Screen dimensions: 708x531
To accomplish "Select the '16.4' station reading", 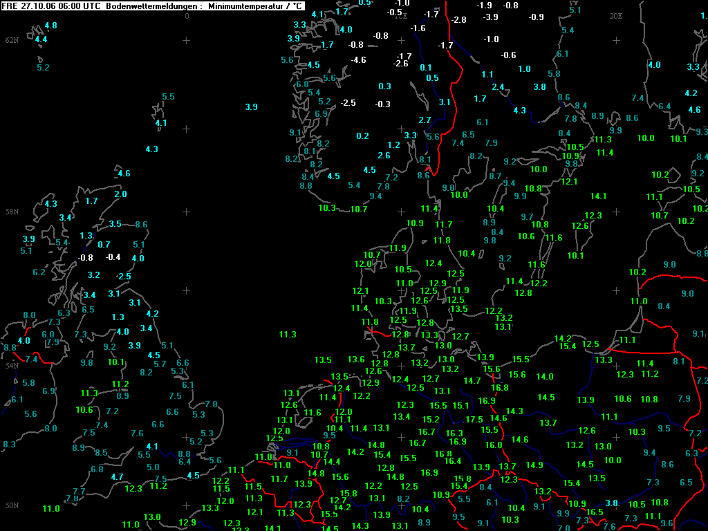I will pyautogui.click(x=452, y=460).
